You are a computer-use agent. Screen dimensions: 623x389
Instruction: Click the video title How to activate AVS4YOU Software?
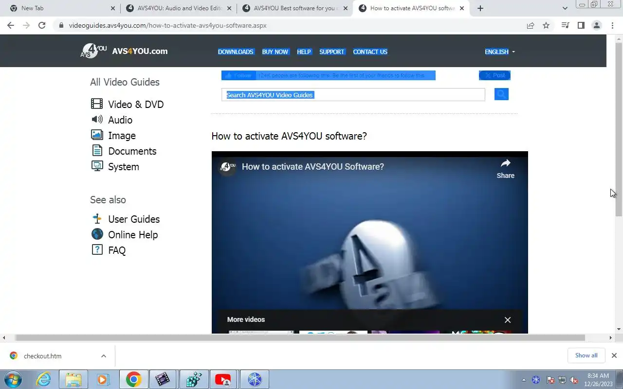pos(313,166)
